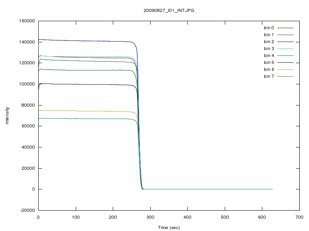The image size is (309, 231).
Task: Click the 'bin 5' legend label
Action: pyautogui.click(x=269, y=62)
